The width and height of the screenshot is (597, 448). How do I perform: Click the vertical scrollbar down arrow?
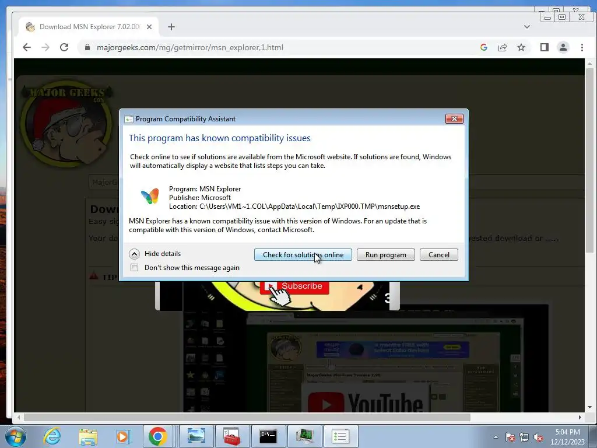click(590, 407)
